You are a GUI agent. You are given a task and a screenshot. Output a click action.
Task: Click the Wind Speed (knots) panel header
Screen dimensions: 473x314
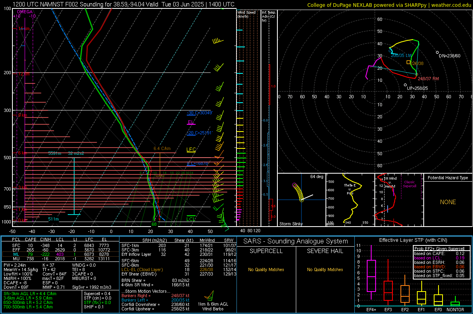tap(247, 14)
